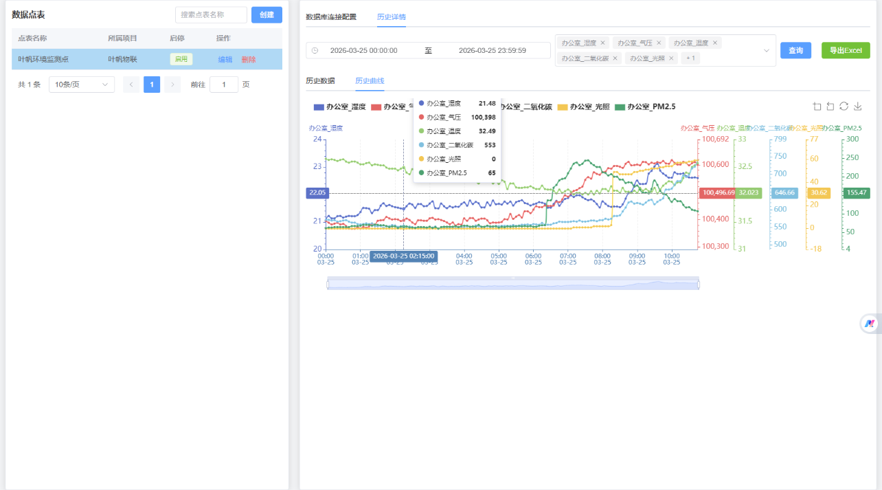Save chart as image via download icon
The width and height of the screenshot is (882, 490).
pyautogui.click(x=858, y=107)
